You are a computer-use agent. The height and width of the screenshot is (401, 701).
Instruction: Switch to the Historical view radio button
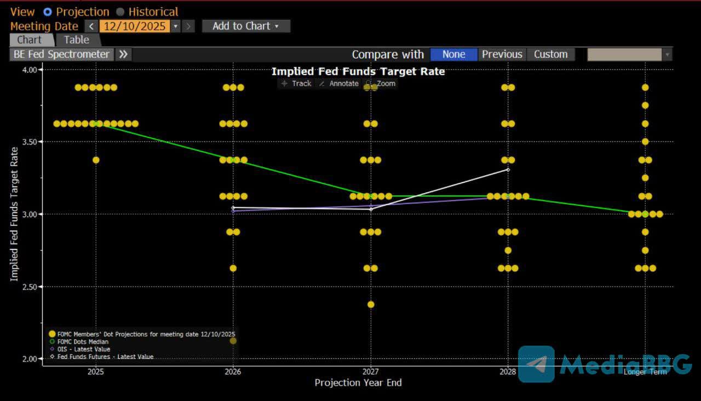click(120, 12)
